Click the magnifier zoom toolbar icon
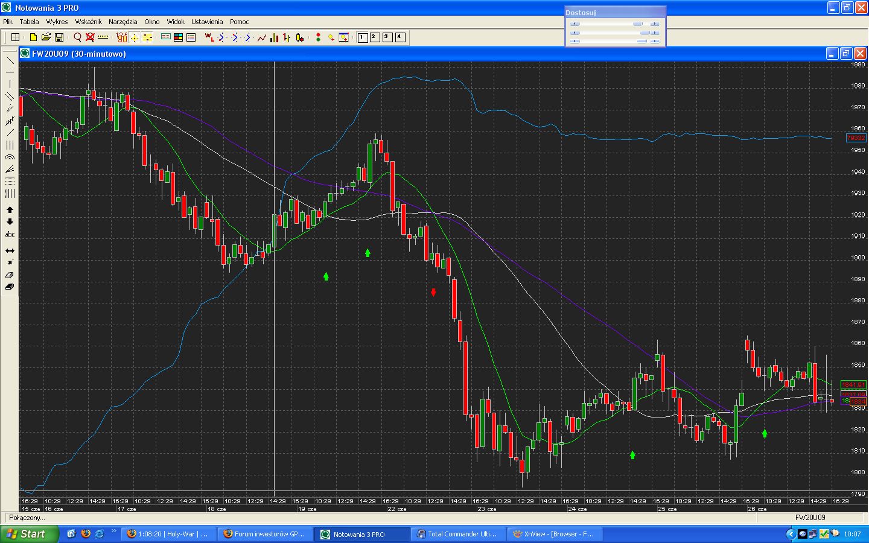Screen dimensions: 869x543 coord(78,37)
